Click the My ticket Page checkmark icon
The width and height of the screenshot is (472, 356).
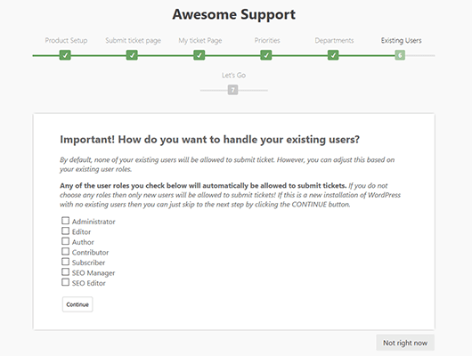[x=199, y=55]
